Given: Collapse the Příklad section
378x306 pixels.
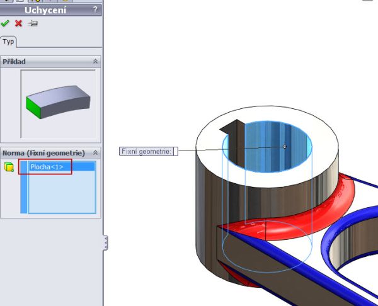Looking at the screenshot, I should click(x=96, y=62).
